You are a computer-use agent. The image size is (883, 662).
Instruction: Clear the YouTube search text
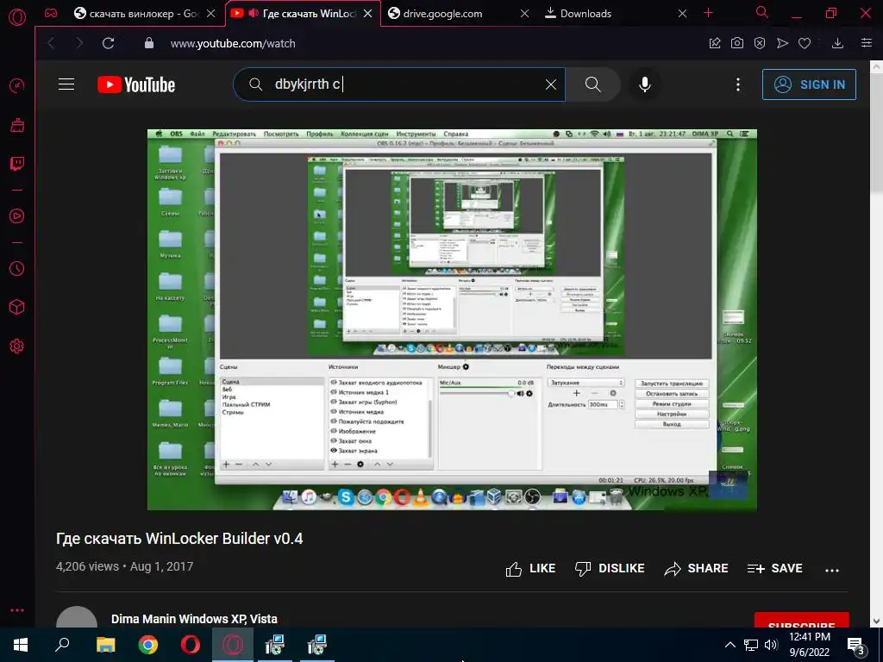[x=551, y=84]
